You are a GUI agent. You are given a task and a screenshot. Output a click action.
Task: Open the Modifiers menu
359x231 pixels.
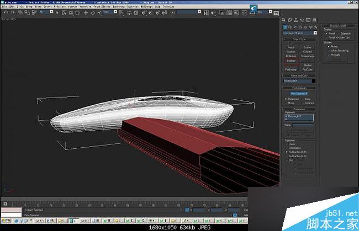click(60, 7)
